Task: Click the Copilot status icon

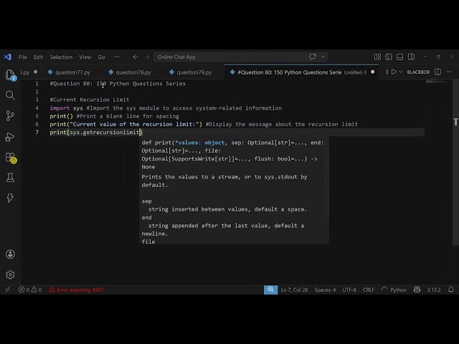Action: (417, 290)
